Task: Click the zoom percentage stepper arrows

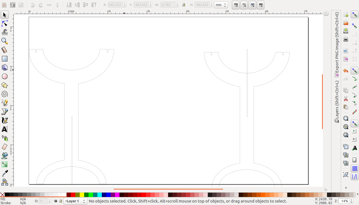Action: coord(352,201)
